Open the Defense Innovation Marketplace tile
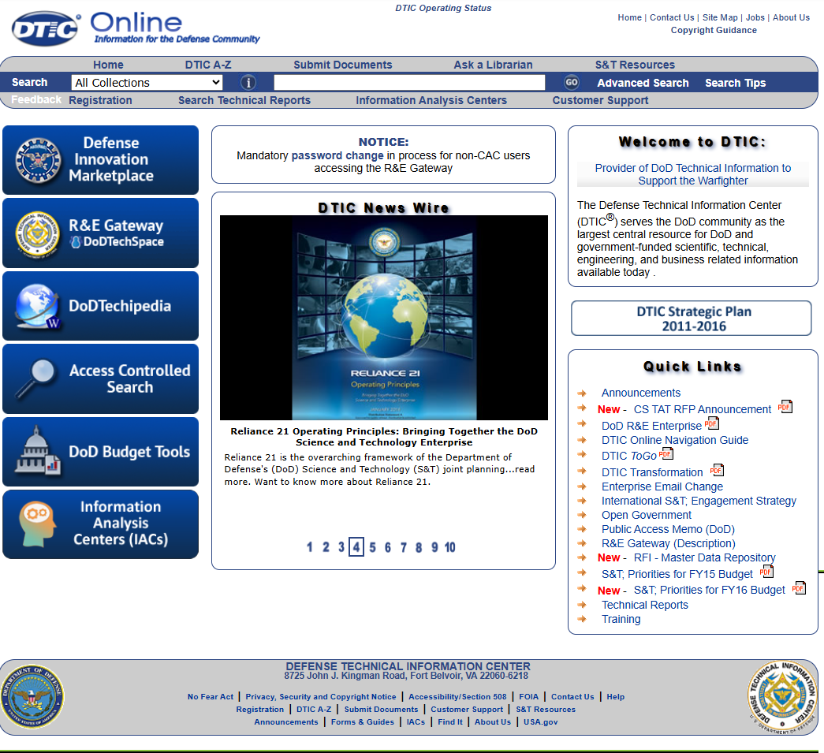This screenshot has width=824, height=753. (x=100, y=160)
